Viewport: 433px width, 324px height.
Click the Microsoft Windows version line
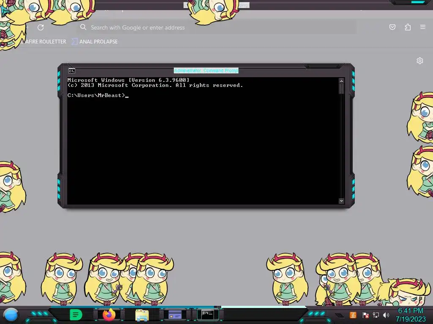coord(129,80)
